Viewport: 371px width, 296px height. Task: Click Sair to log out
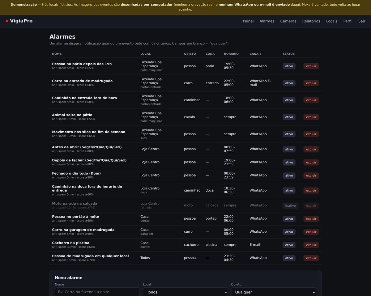[x=362, y=21]
